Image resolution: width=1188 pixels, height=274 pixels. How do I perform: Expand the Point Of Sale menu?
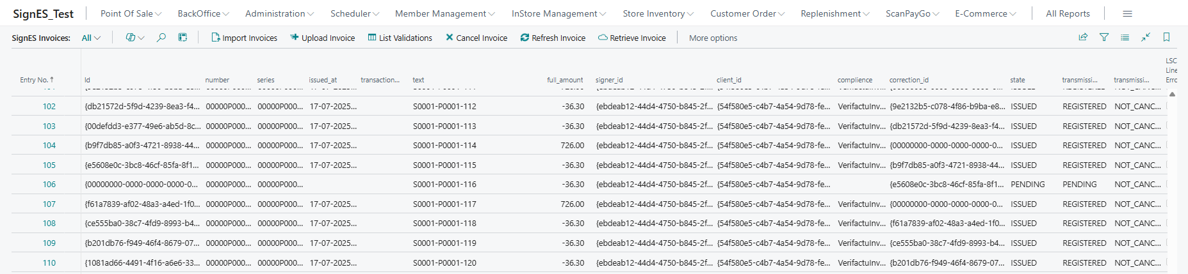point(131,13)
